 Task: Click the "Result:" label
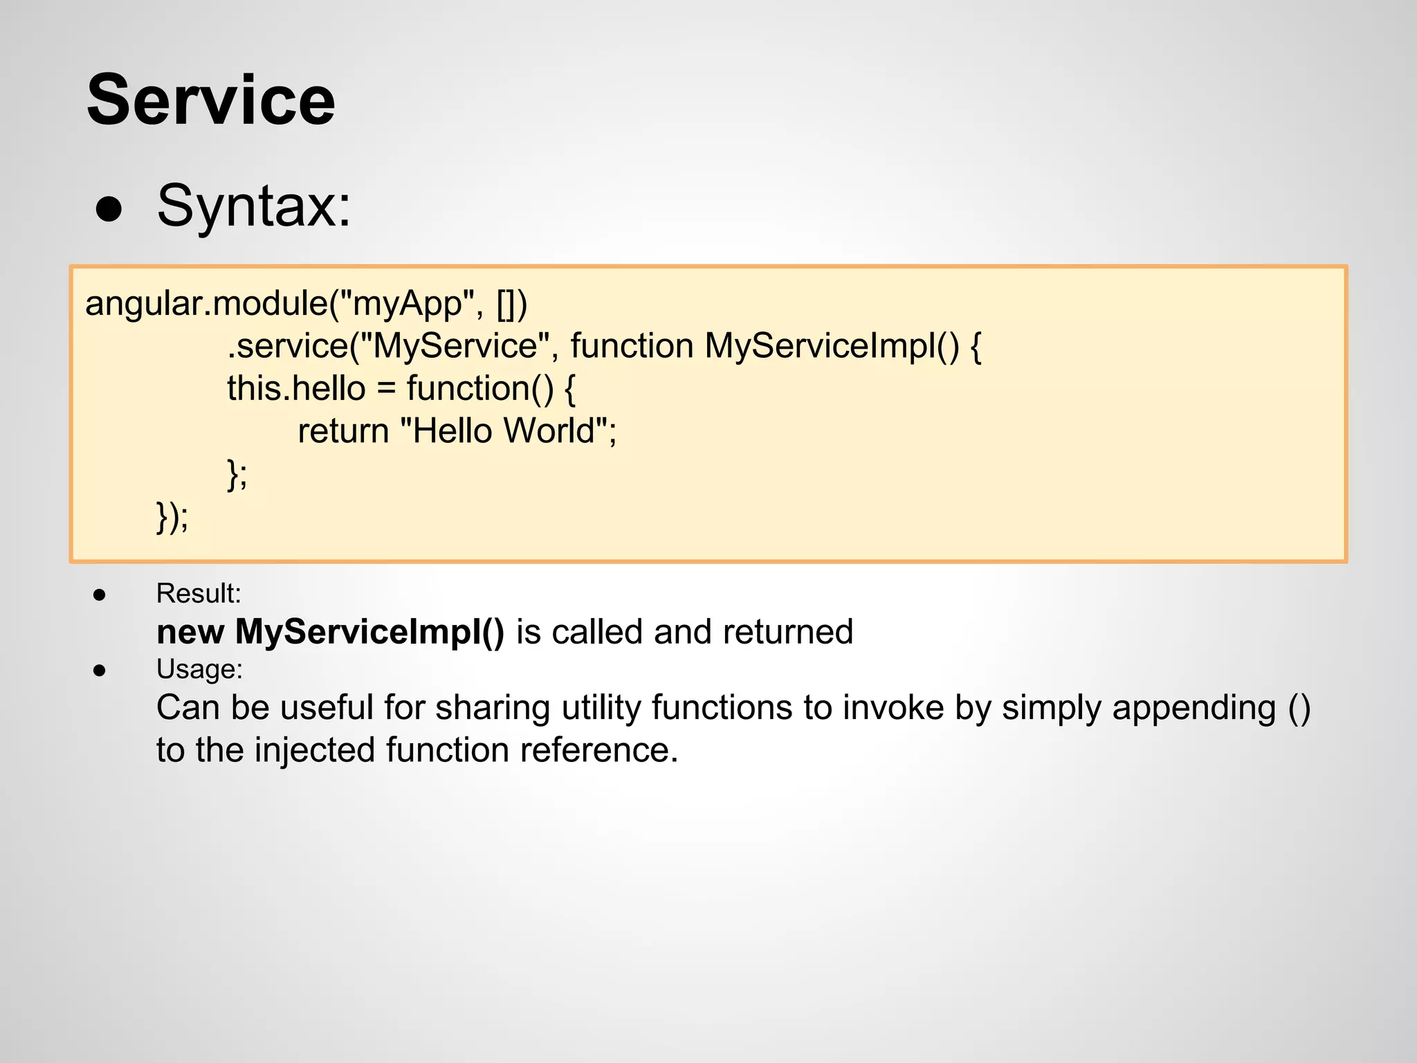199,593
